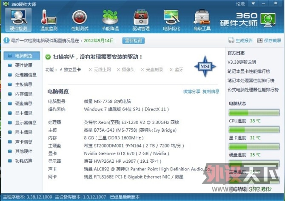
Task: Click the 微星 MS-7758 台式电脑 model text
Action: tap(108, 101)
